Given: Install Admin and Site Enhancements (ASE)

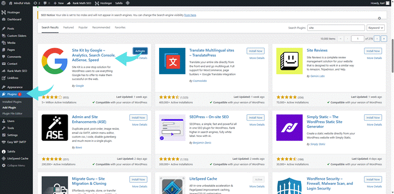Looking at the screenshot, I should click(138, 118).
